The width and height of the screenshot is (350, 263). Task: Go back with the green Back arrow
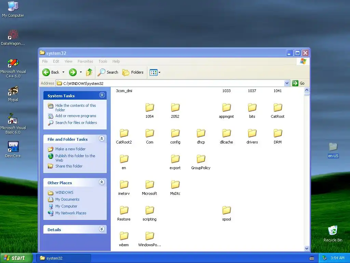coord(51,72)
